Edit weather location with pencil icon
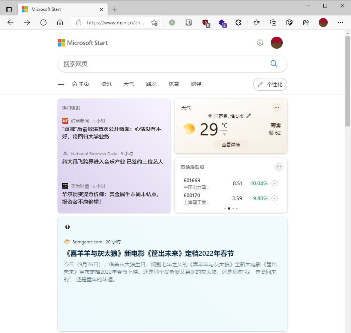This screenshot has width=351, height=333. click(249, 116)
